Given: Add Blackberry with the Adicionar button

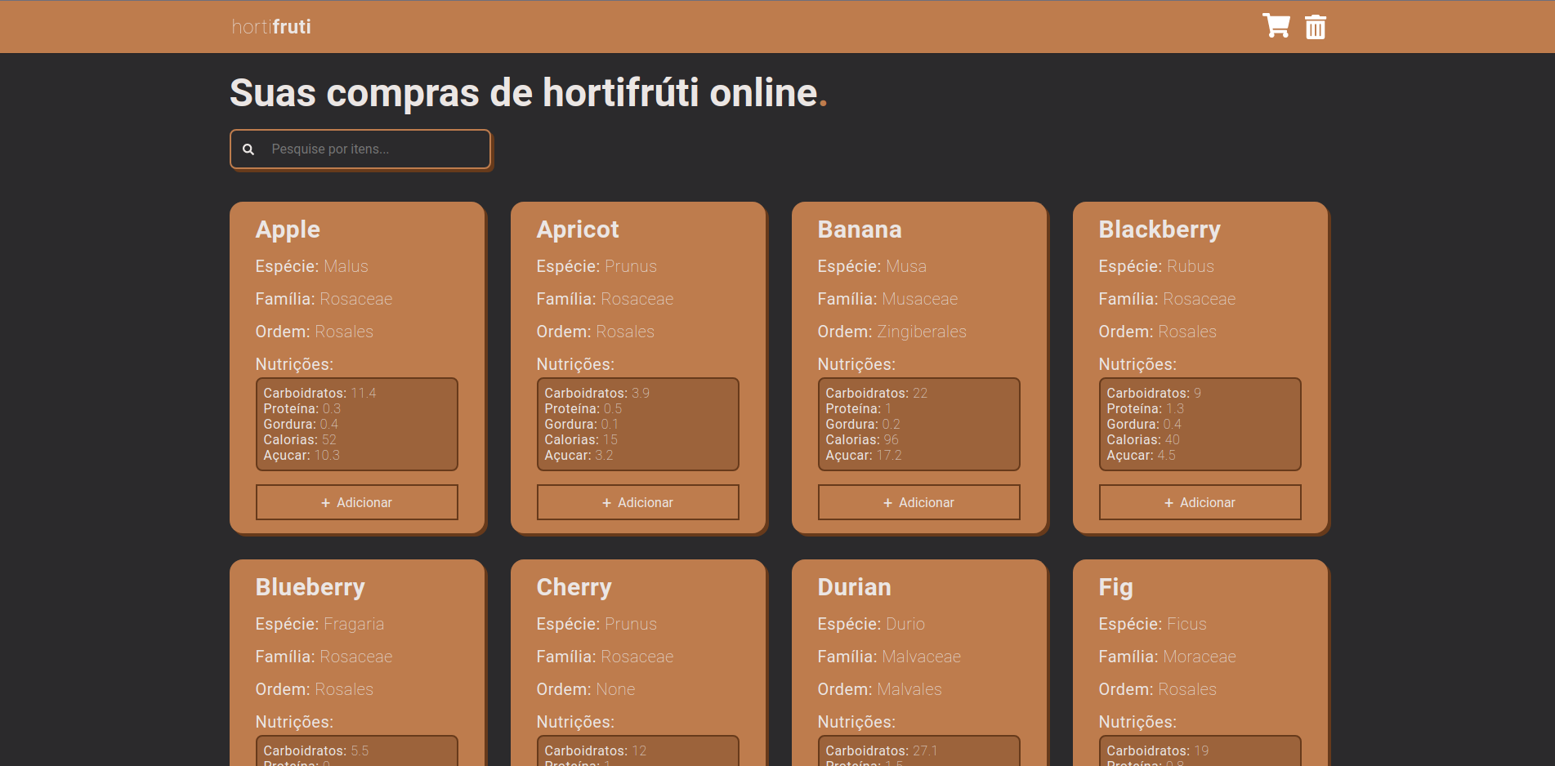Looking at the screenshot, I should pyautogui.click(x=1200, y=502).
